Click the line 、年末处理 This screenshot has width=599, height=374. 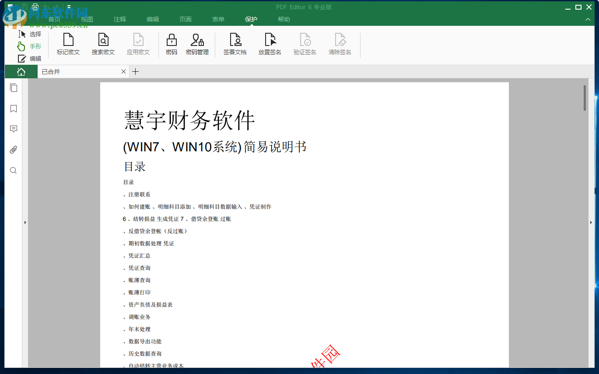[137, 329]
